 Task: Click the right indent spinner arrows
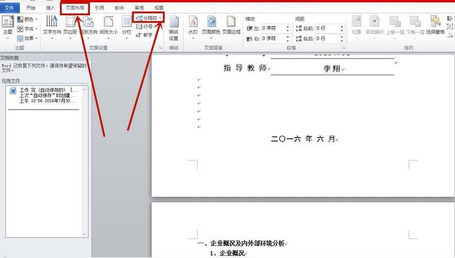[288, 38]
